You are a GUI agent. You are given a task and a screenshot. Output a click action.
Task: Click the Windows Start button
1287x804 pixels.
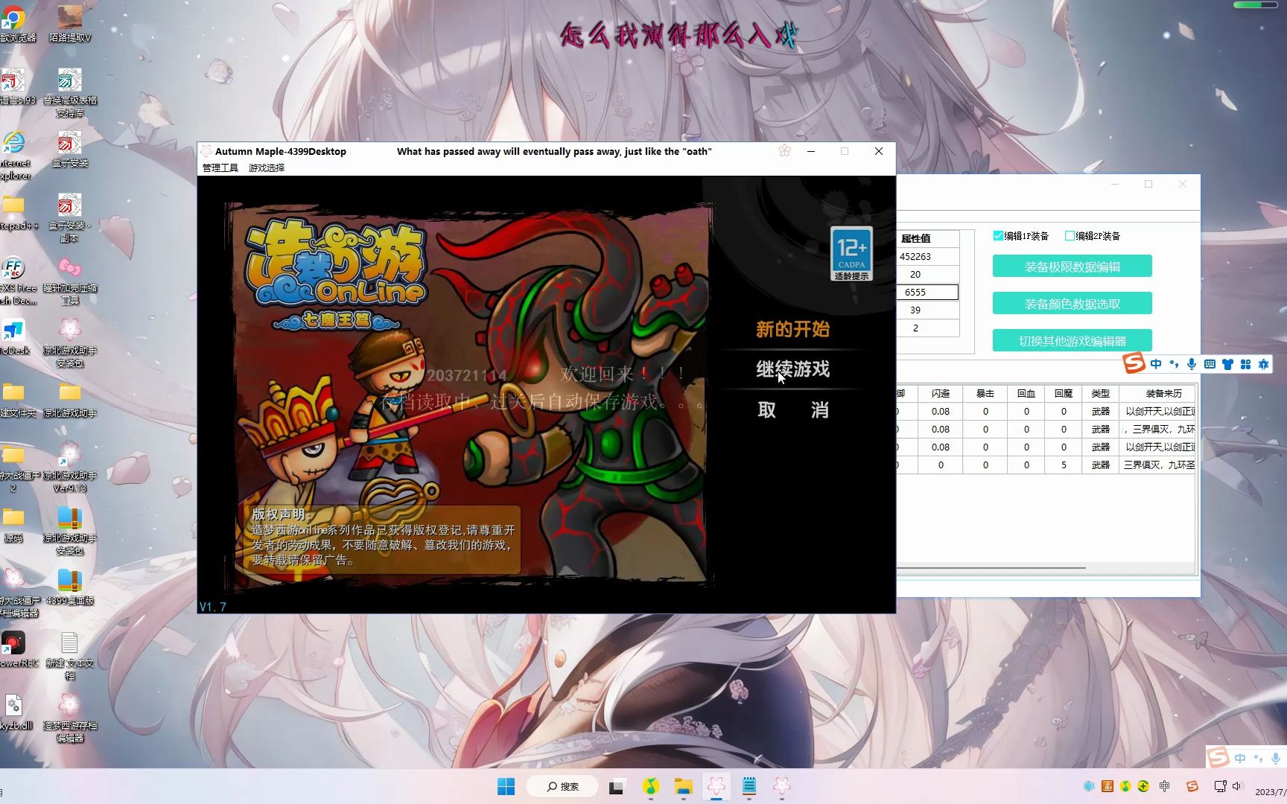(x=506, y=786)
